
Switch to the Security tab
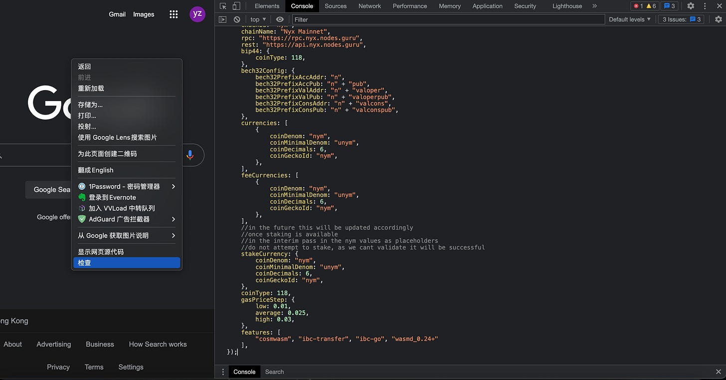tap(525, 6)
